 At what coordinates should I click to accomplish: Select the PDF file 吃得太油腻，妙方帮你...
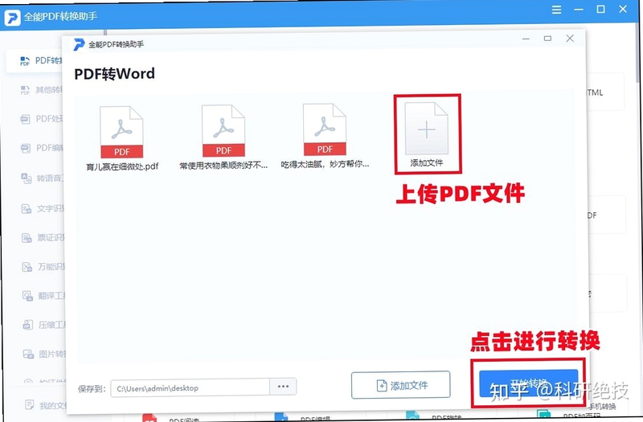pos(325,136)
